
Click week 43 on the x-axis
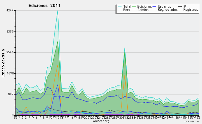(167, 117)
